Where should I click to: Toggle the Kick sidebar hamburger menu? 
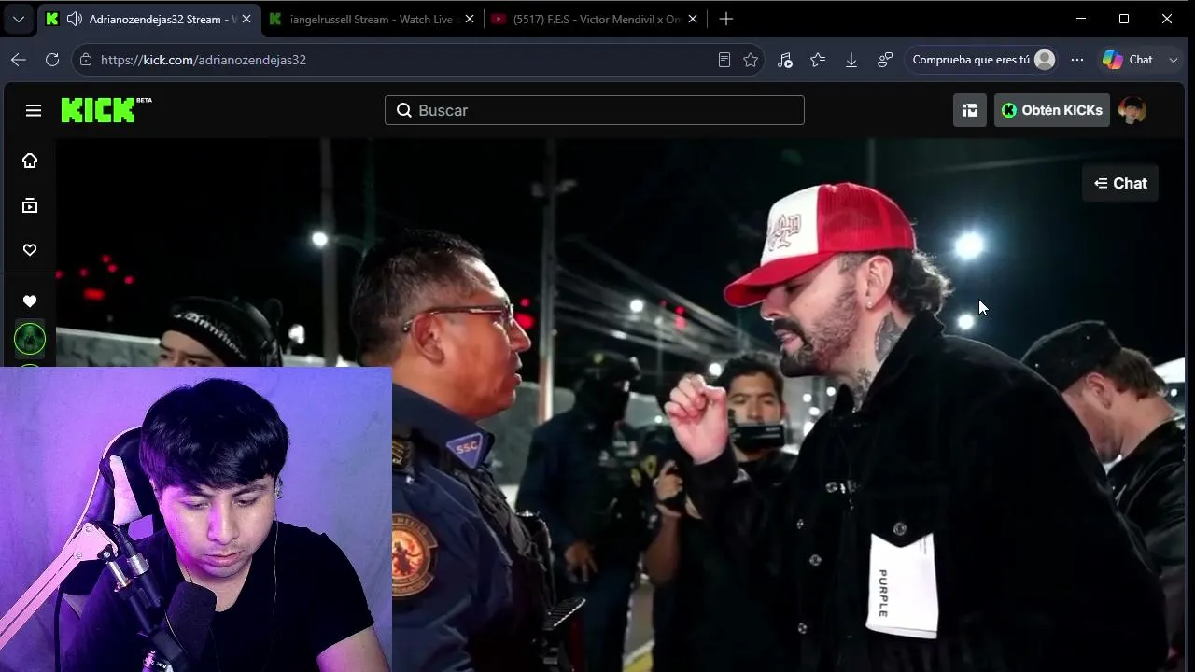point(34,110)
